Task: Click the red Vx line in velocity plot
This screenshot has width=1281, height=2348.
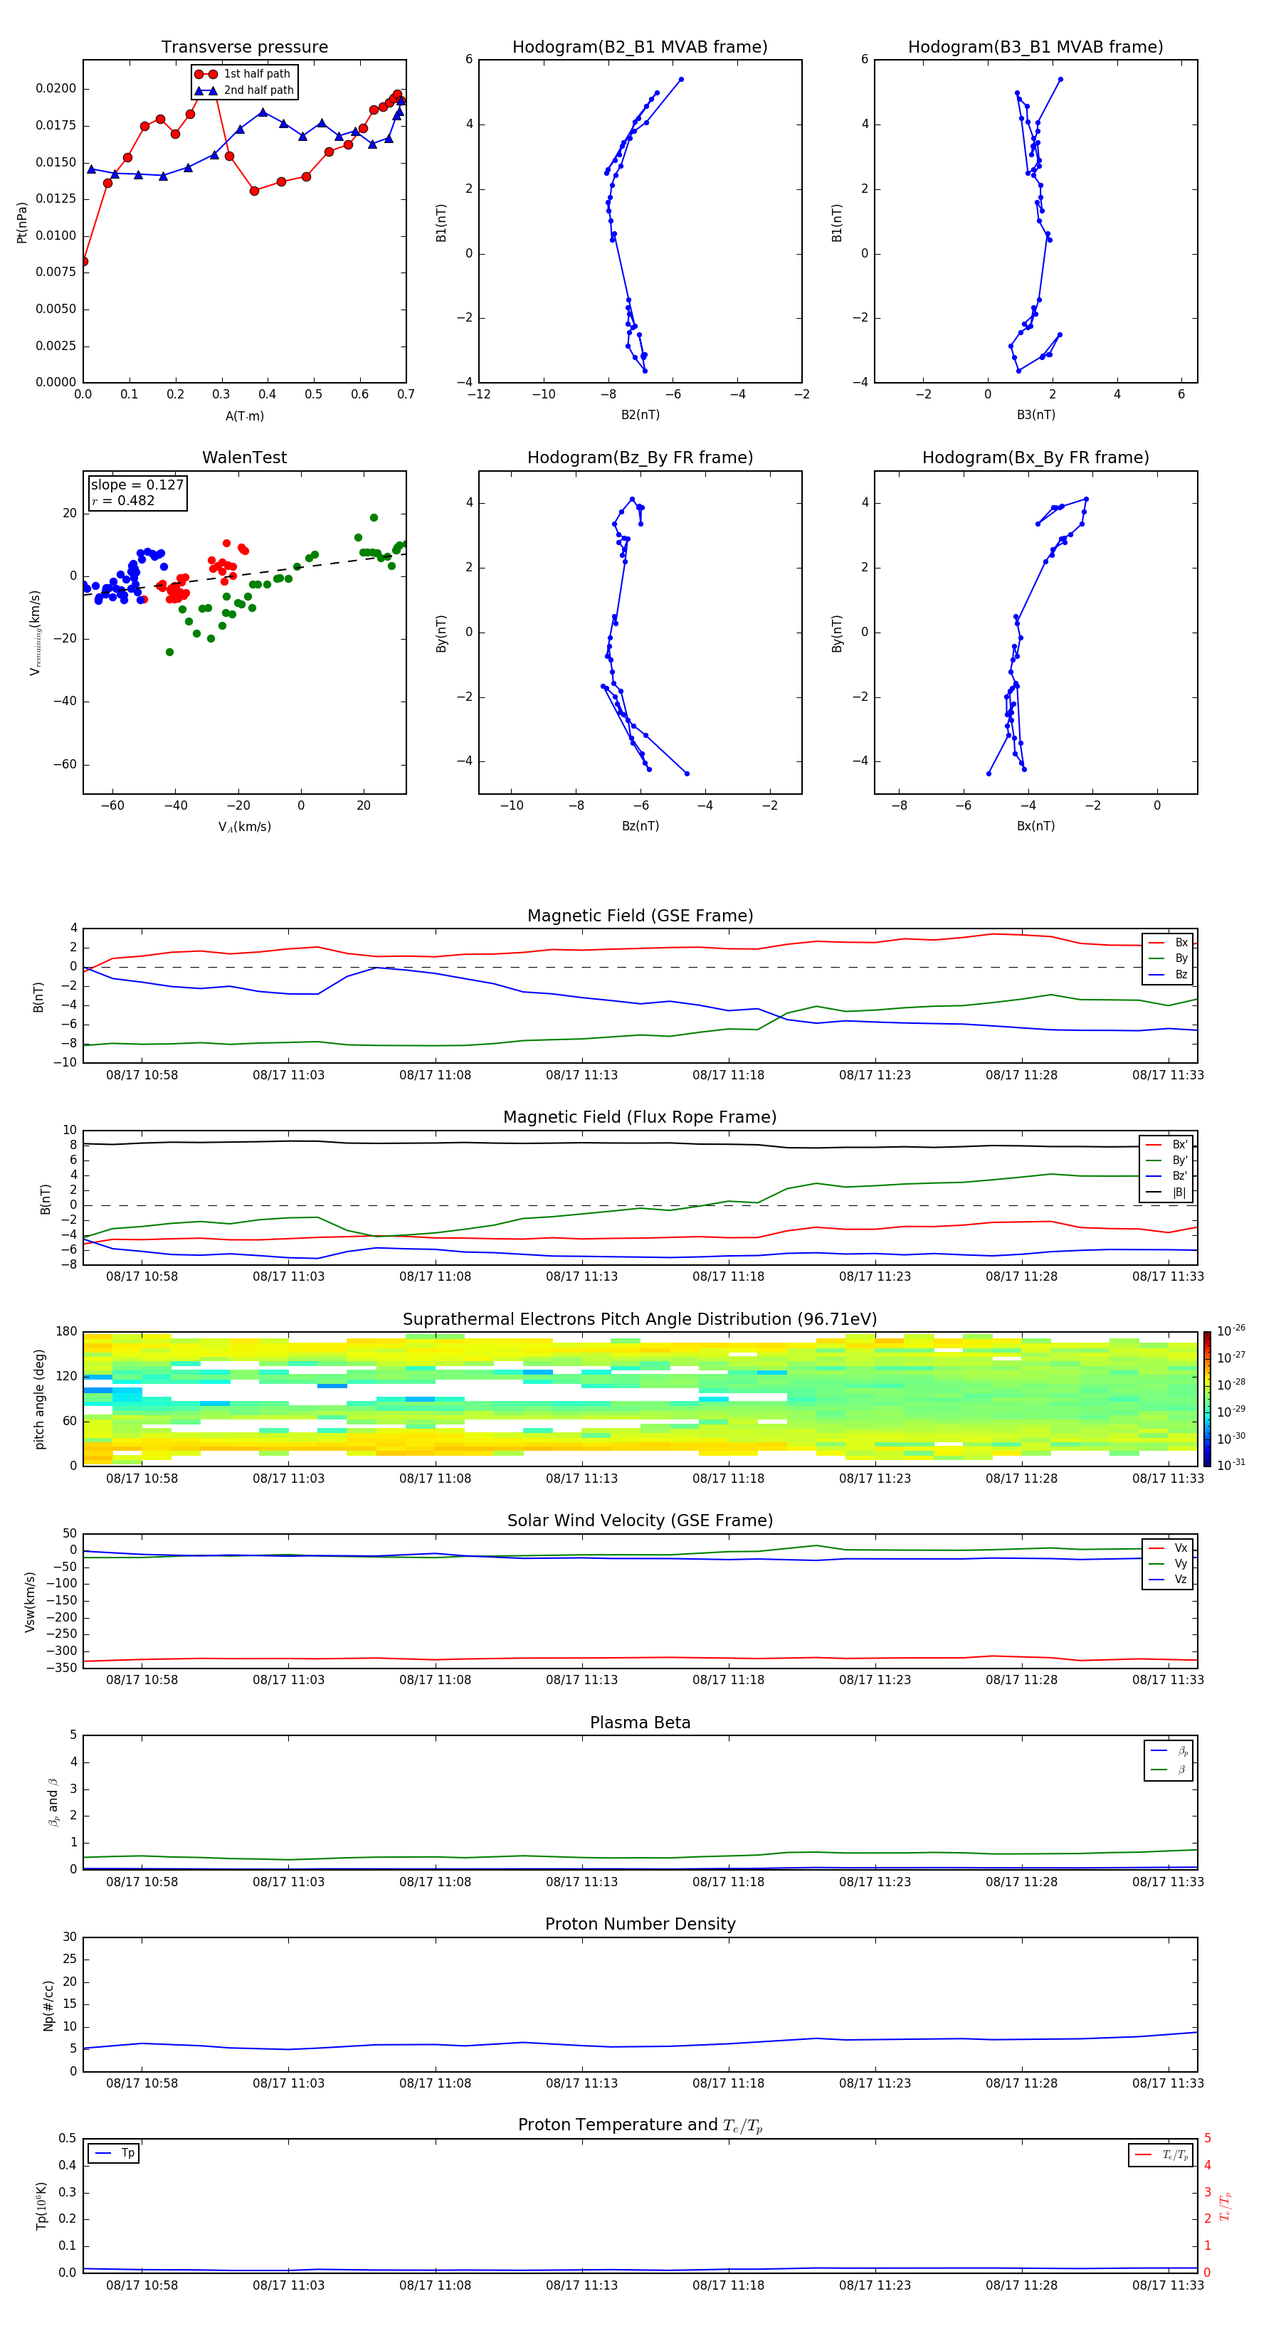Action: pyautogui.click(x=640, y=1657)
